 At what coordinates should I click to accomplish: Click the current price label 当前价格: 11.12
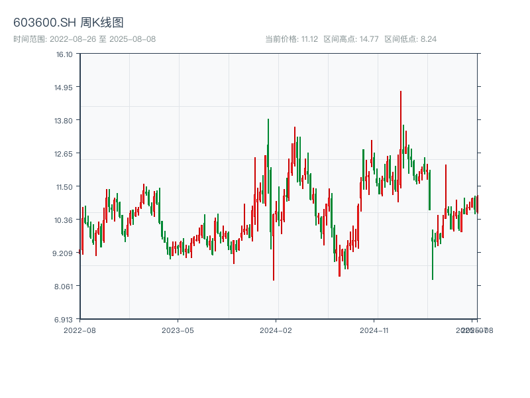point(291,39)
